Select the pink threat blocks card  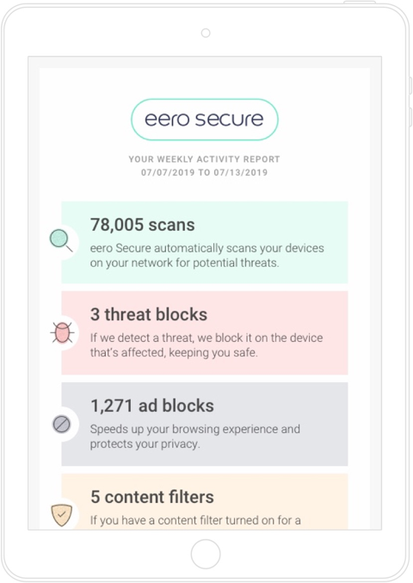pos(205,332)
